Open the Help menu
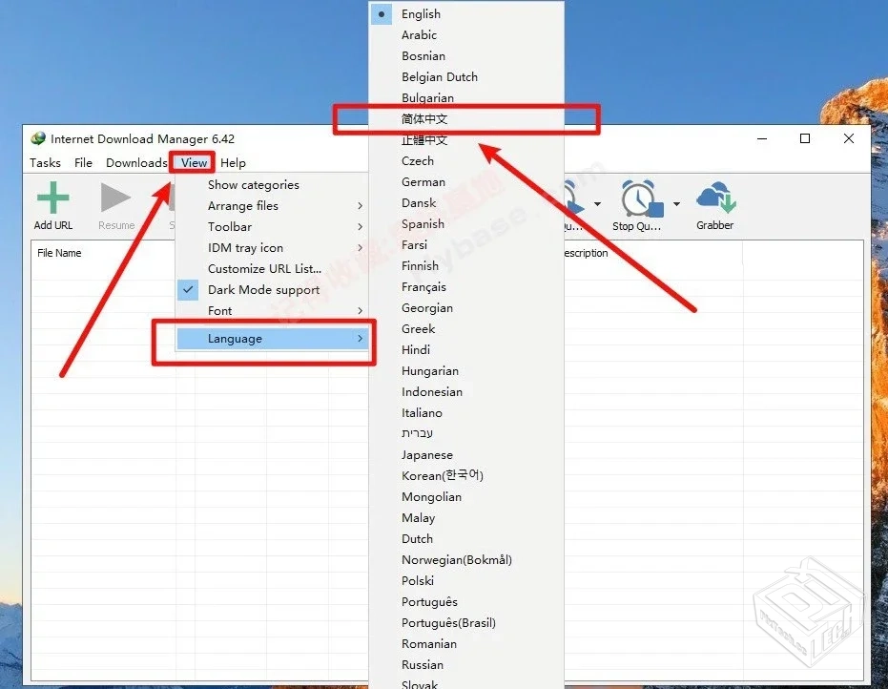Screen dimensions: 888x689 233,162
